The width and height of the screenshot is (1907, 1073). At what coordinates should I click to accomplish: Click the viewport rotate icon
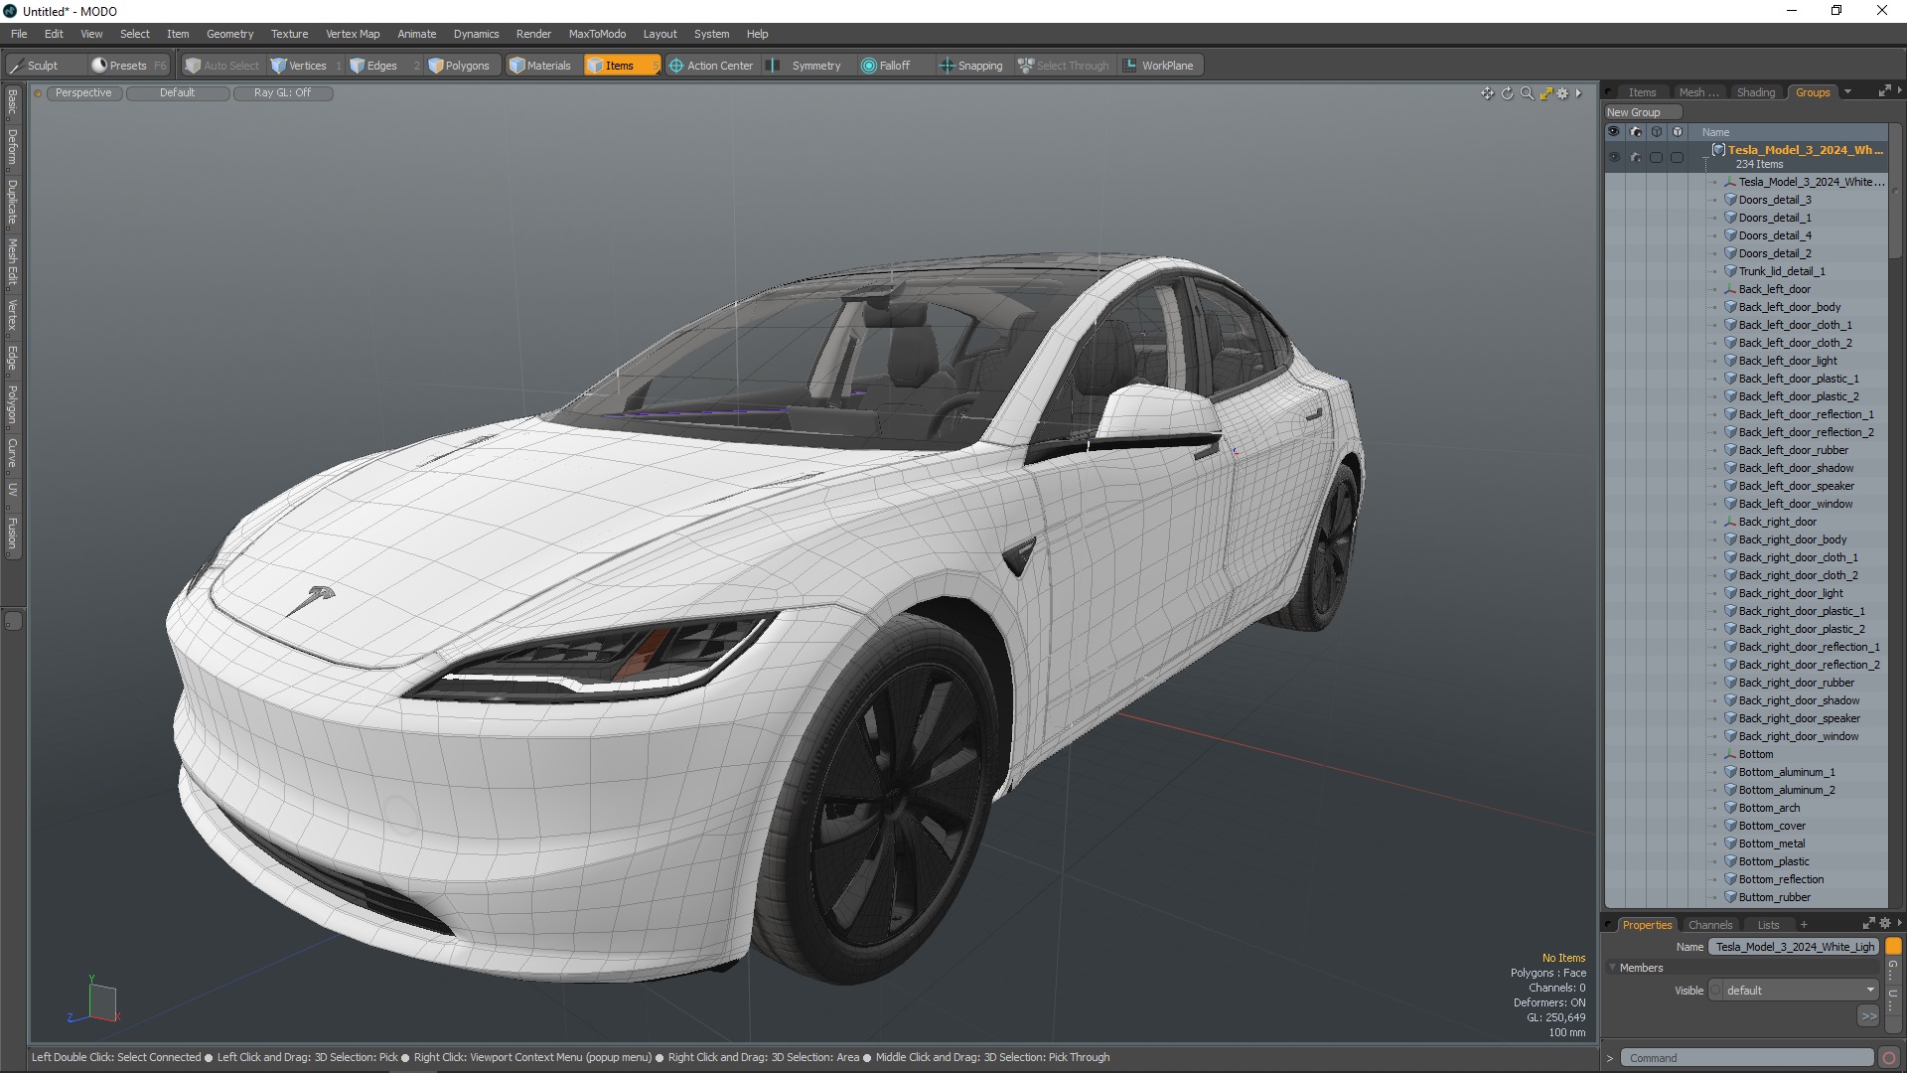[x=1507, y=93]
